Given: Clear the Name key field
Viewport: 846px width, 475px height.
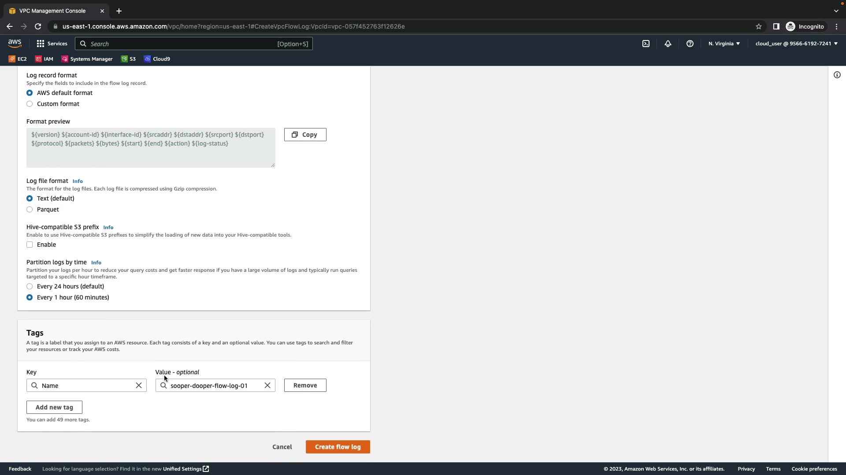Looking at the screenshot, I should click(139, 385).
